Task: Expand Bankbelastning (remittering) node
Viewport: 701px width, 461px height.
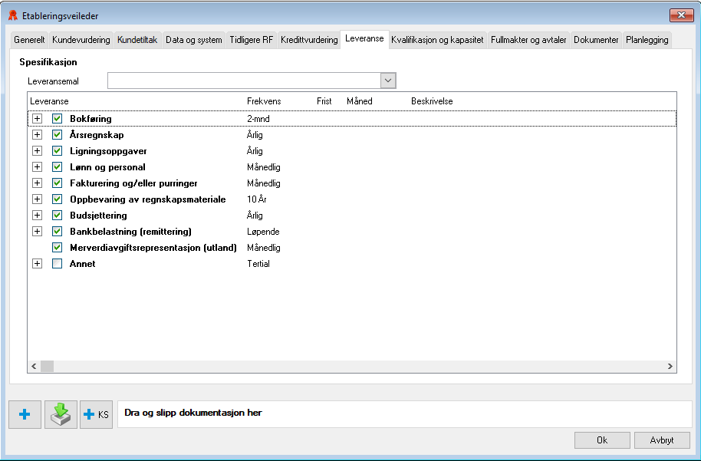Action: click(x=37, y=231)
